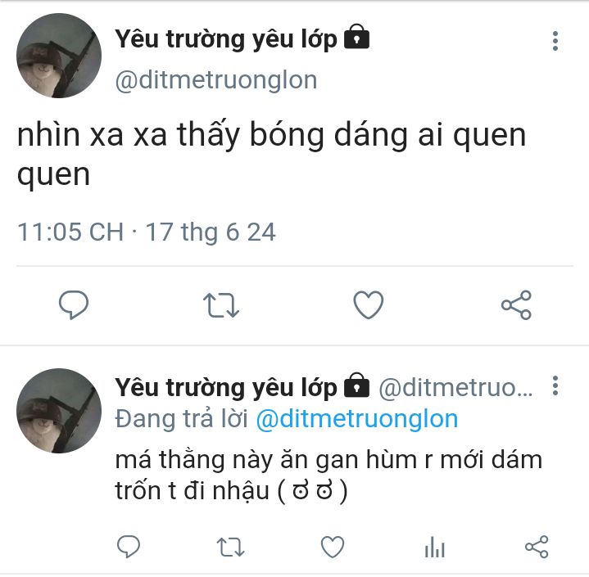Tap the lock icon beside main tweet name
Image resolution: width=589 pixels, height=577 pixels.
(x=357, y=37)
